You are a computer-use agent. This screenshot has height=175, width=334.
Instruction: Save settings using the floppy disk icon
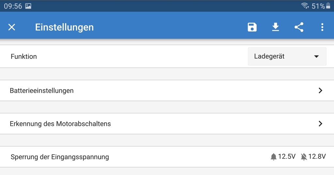coord(252,27)
